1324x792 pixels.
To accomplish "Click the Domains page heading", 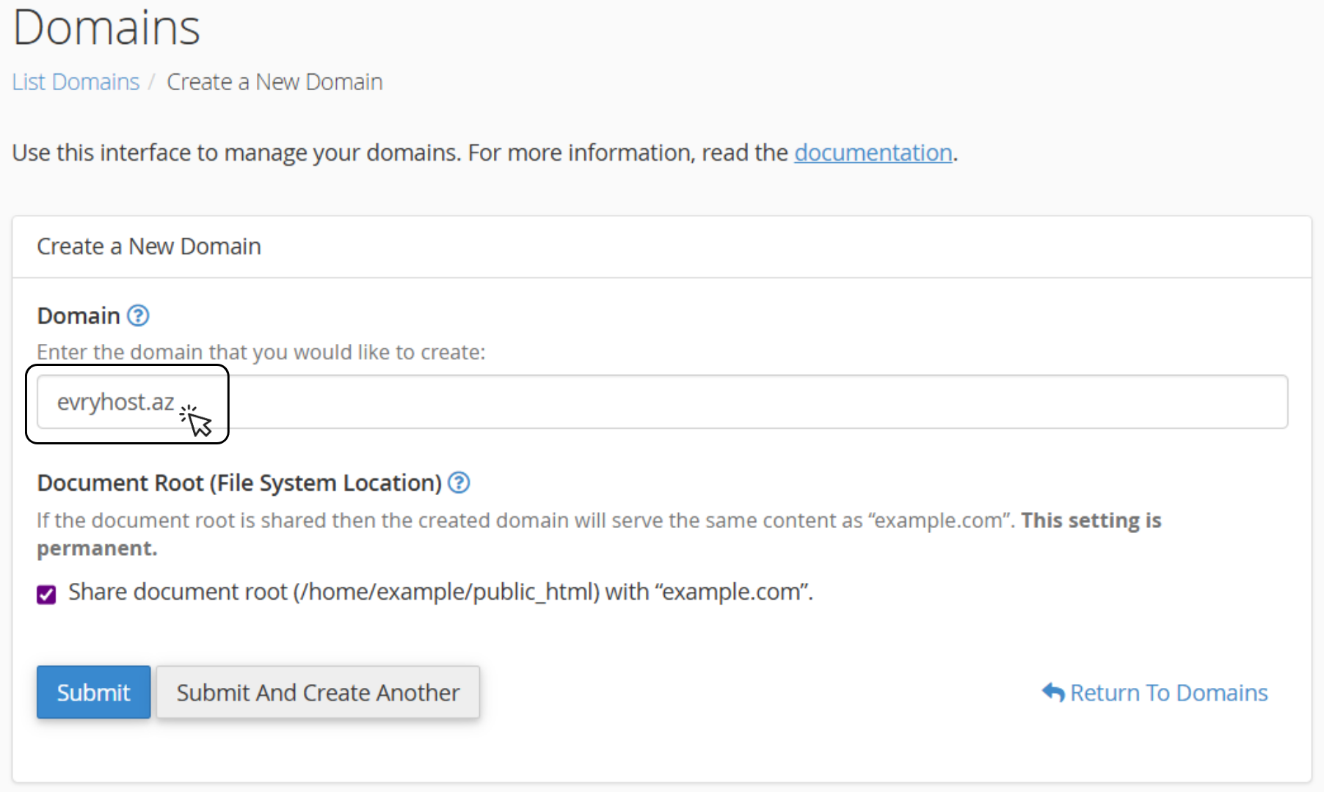I will (x=106, y=27).
